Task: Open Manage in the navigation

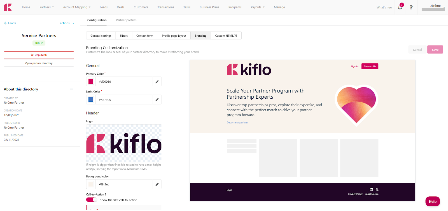Action: click(279, 7)
